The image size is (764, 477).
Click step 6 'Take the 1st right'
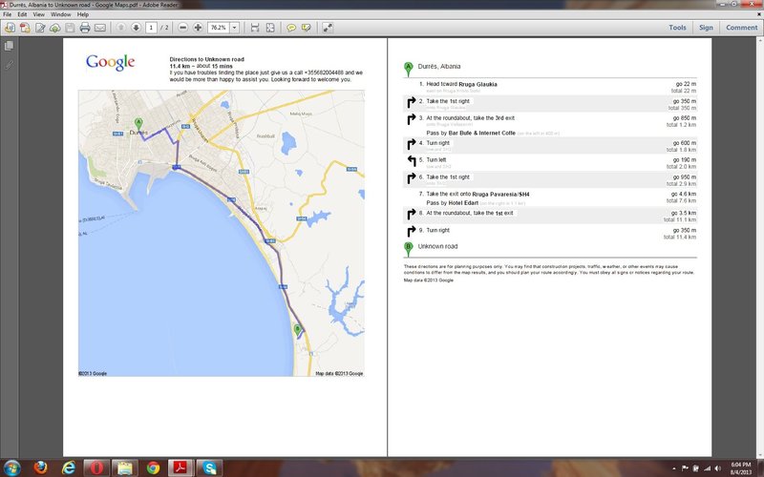point(448,177)
